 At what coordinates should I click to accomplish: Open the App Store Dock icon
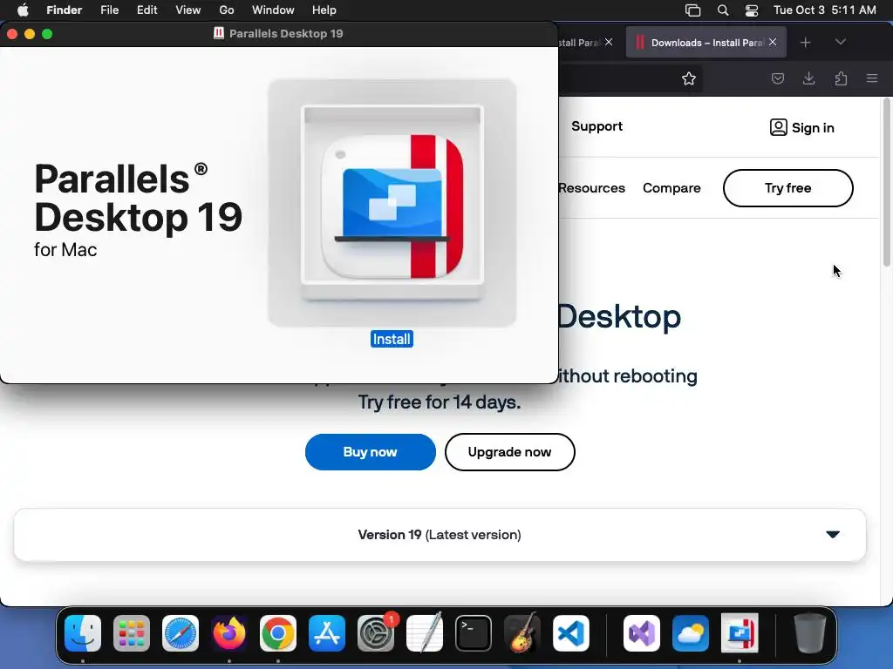pyautogui.click(x=327, y=633)
